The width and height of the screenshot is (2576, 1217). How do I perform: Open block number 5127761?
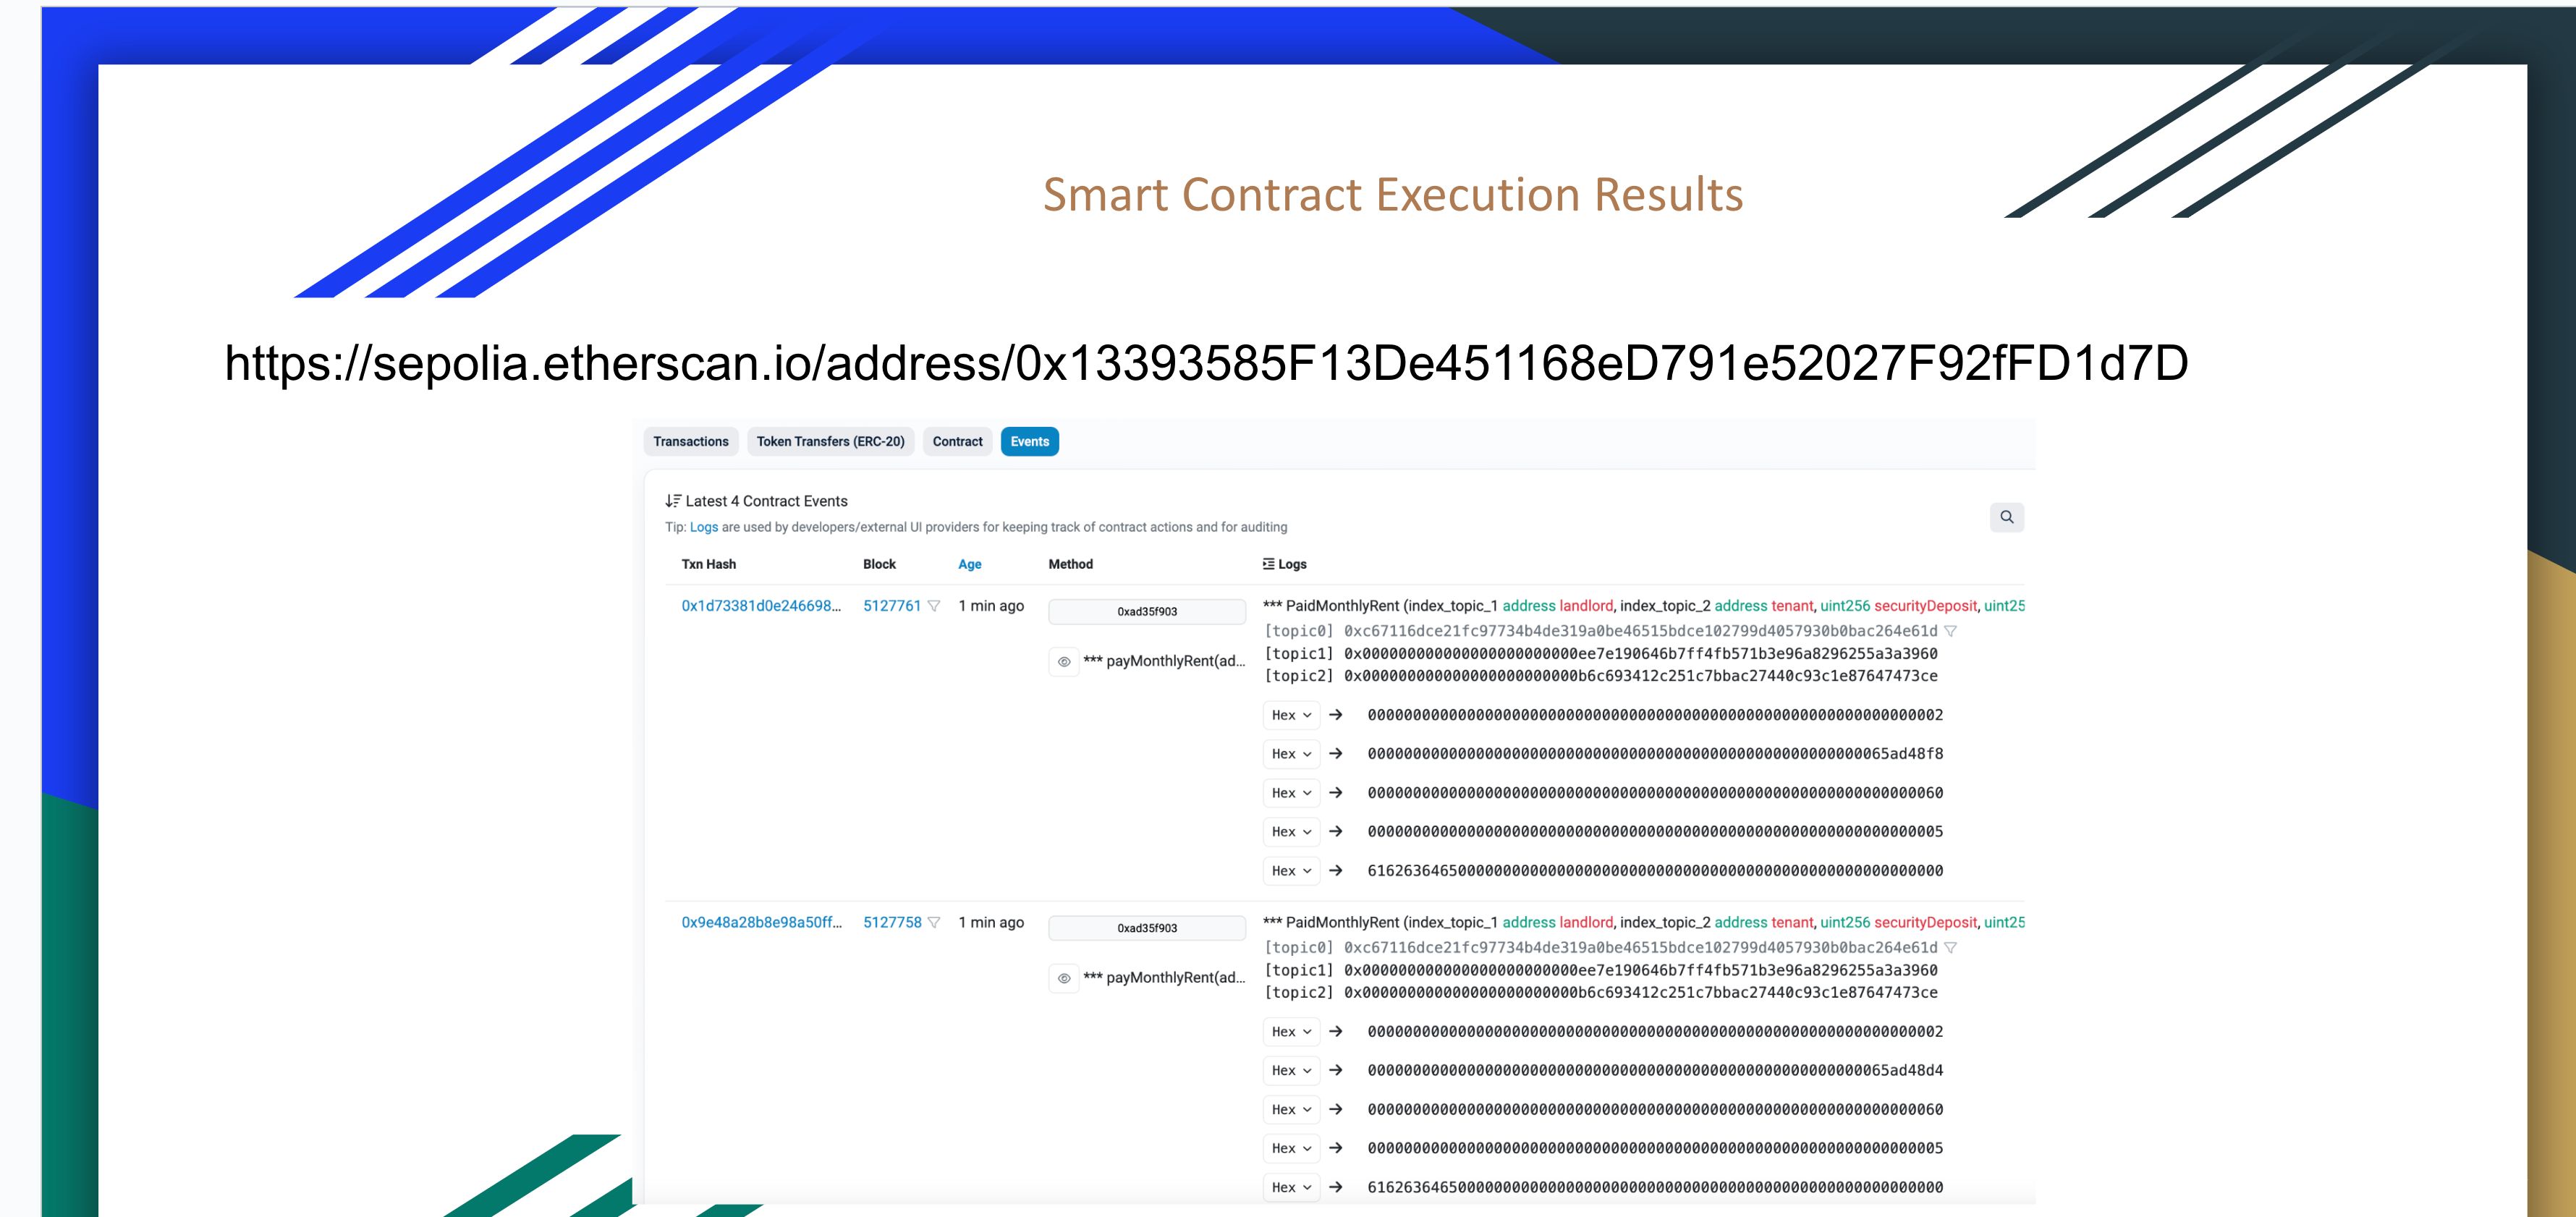[x=892, y=606]
